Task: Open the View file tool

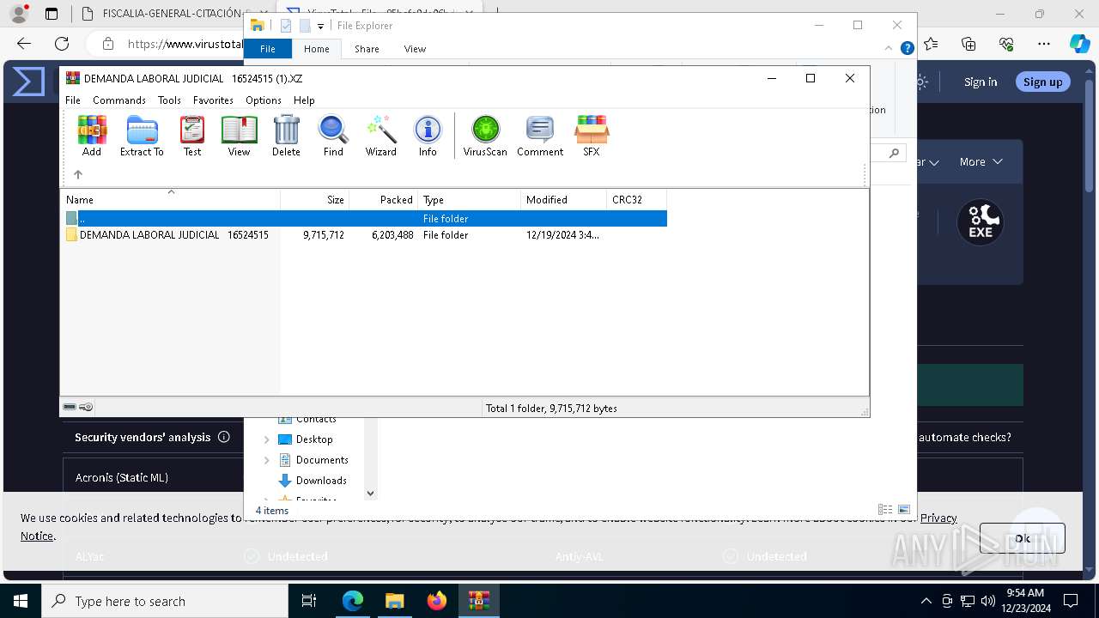Action: tap(239, 136)
